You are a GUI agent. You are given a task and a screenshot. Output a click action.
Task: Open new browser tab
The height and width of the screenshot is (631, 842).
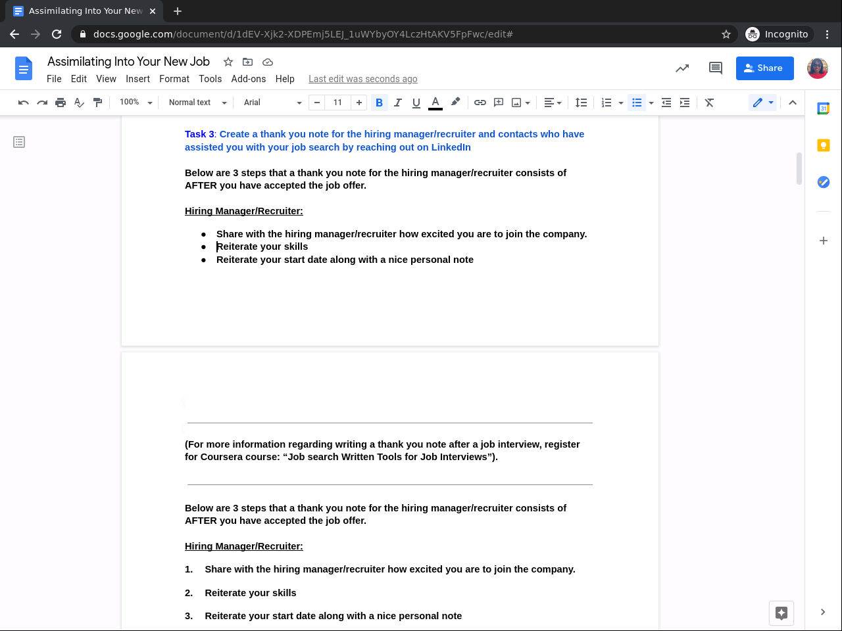click(178, 11)
